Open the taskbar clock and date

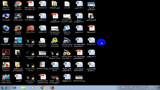(x=151, y=88)
